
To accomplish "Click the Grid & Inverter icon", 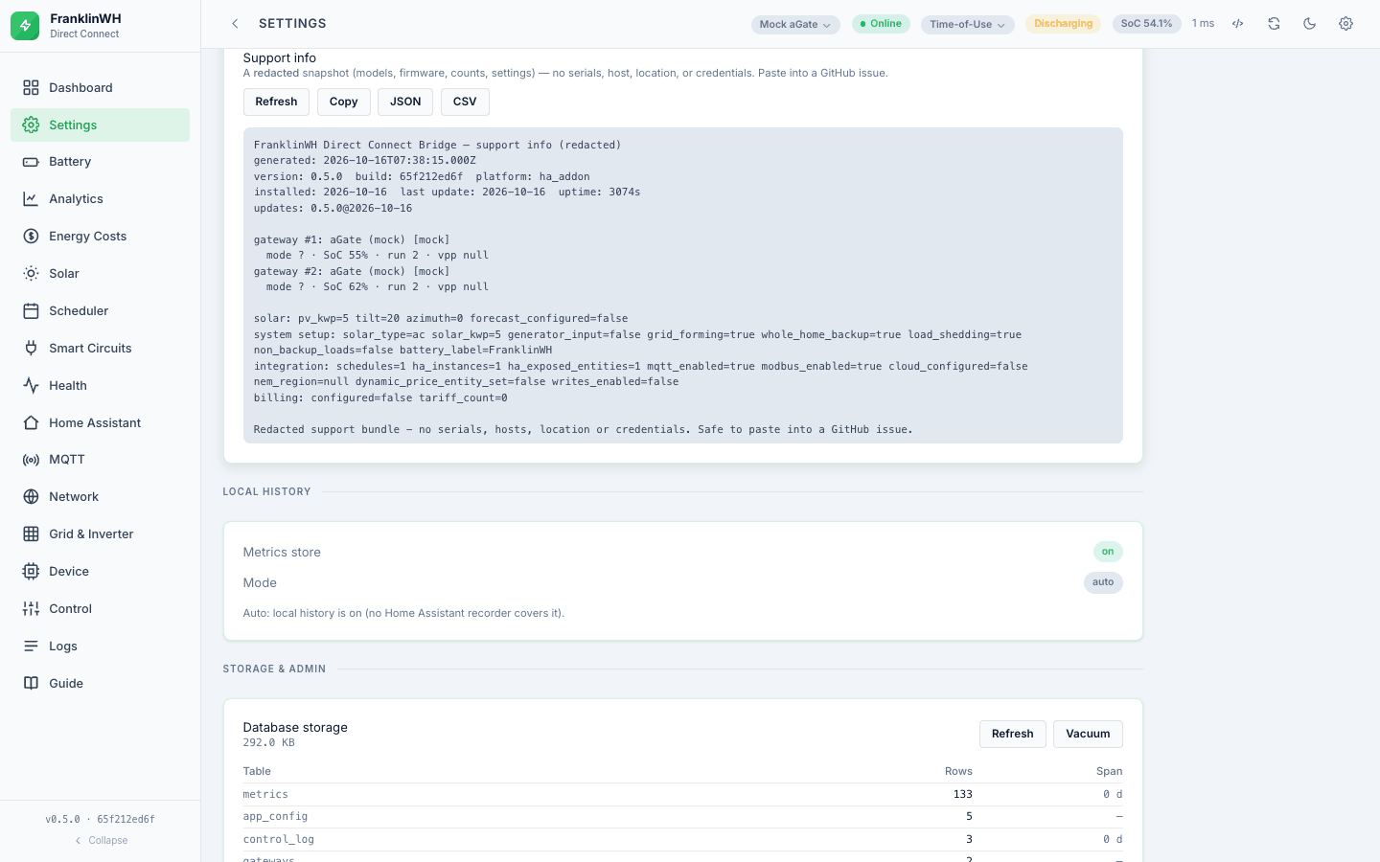I will [x=31, y=534].
